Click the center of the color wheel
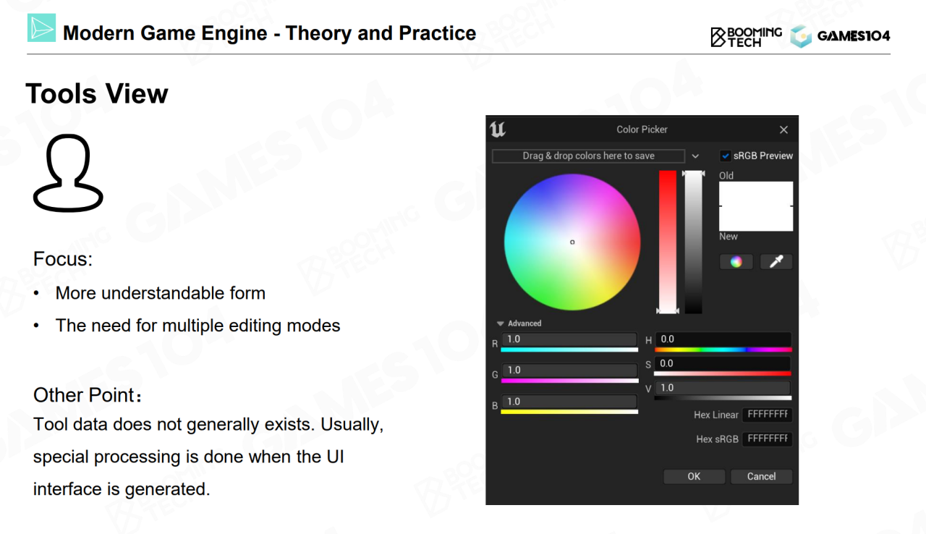This screenshot has height=534, width=926. click(572, 242)
